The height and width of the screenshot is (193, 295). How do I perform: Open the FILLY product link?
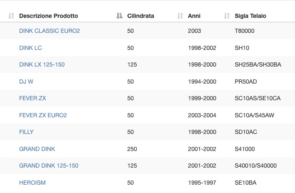pyautogui.click(x=26, y=132)
